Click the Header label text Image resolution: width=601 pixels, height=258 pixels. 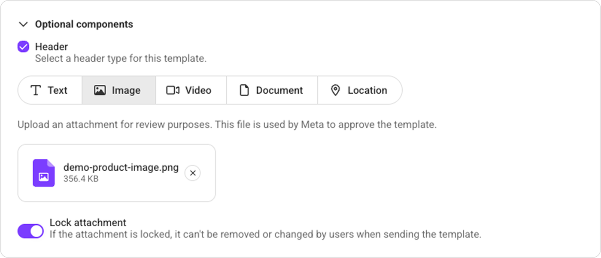[52, 47]
